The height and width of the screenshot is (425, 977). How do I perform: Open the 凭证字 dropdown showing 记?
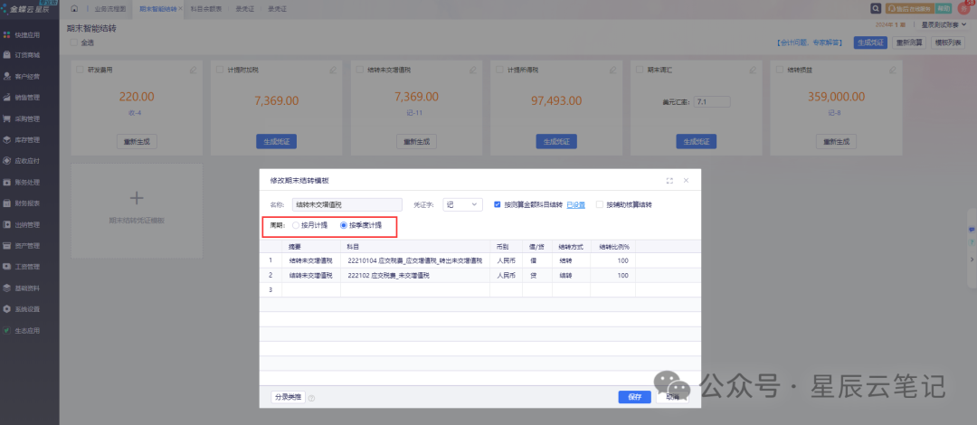(x=462, y=204)
